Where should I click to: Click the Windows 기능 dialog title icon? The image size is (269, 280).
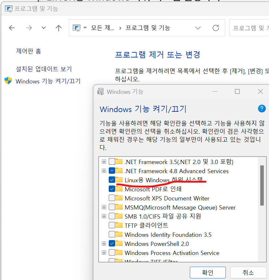click(101, 91)
